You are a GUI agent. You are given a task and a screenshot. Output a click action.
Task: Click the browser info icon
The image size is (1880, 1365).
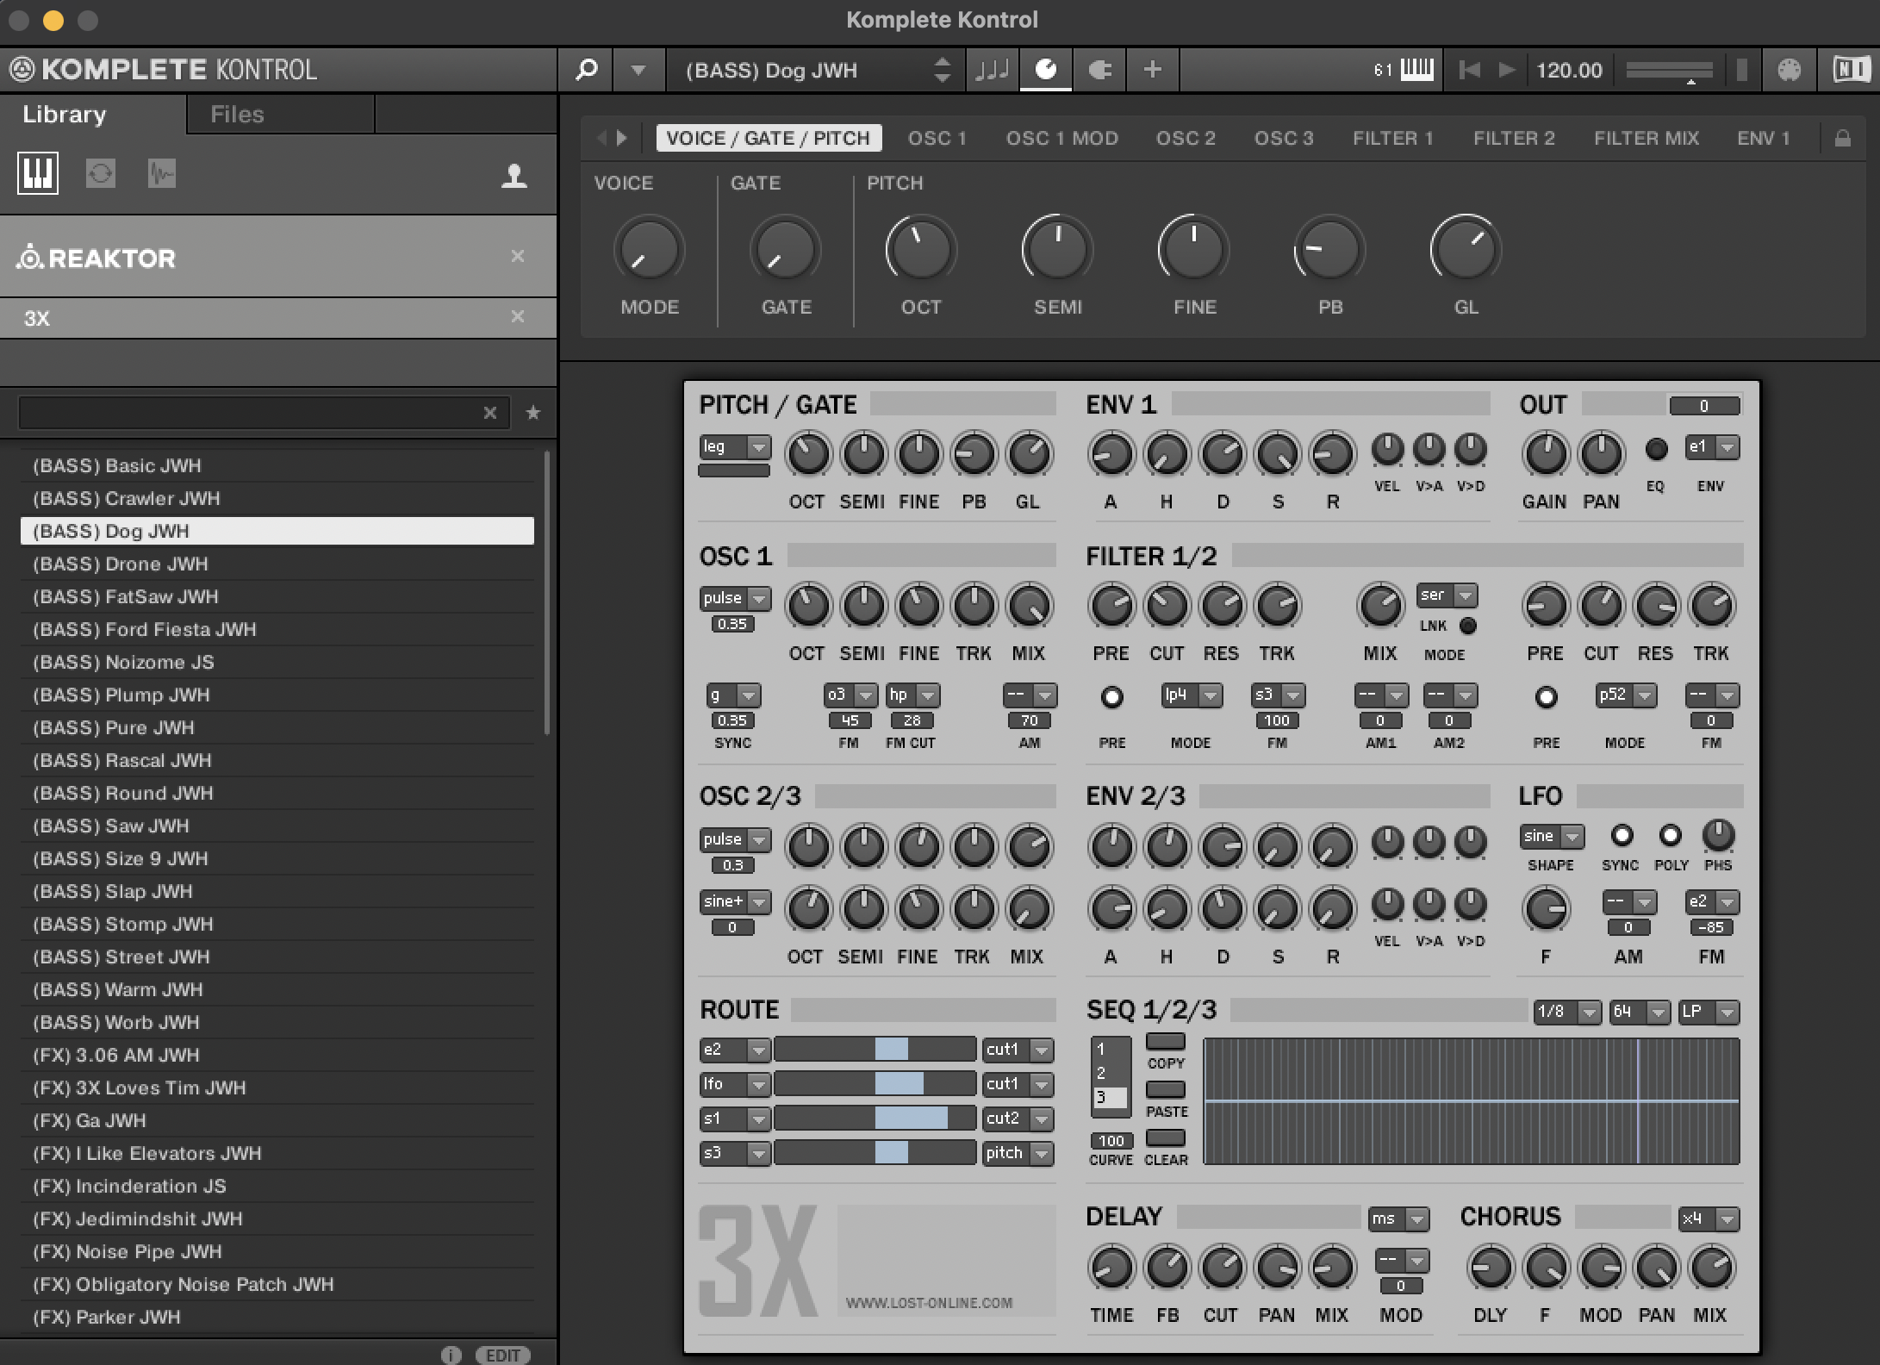pos(451,1355)
